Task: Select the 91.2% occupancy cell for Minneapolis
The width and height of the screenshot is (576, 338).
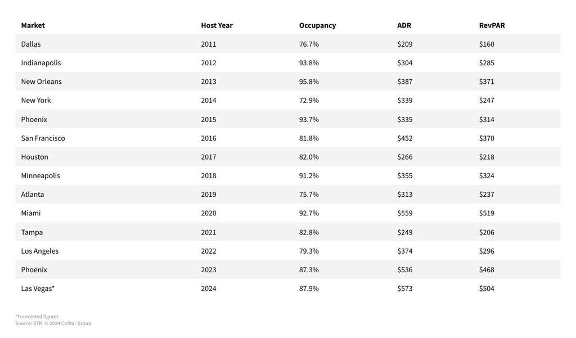Action: [309, 175]
